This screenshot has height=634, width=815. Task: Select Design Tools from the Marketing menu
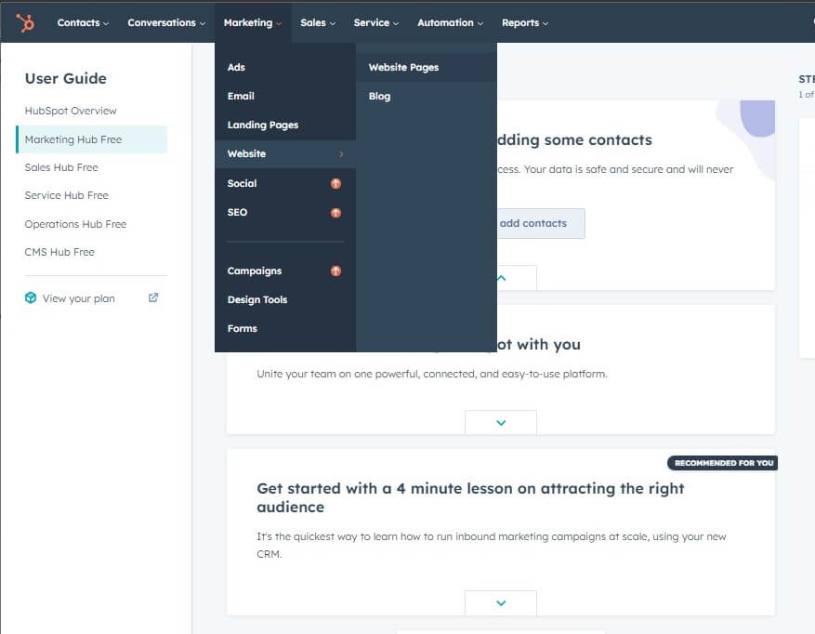pos(285,299)
